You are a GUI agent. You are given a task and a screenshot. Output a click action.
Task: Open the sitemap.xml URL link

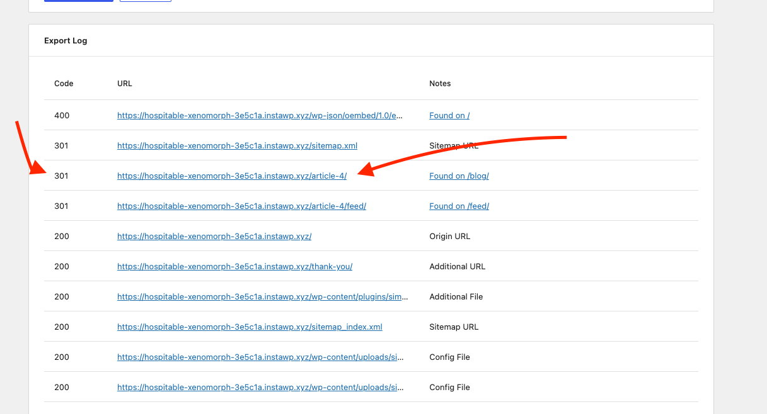click(x=237, y=145)
